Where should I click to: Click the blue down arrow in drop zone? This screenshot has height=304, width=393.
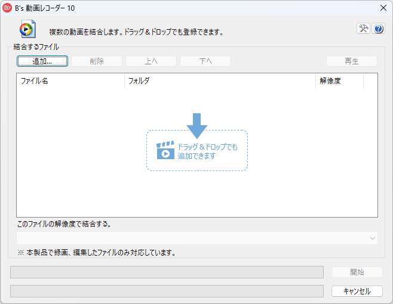[x=196, y=125]
